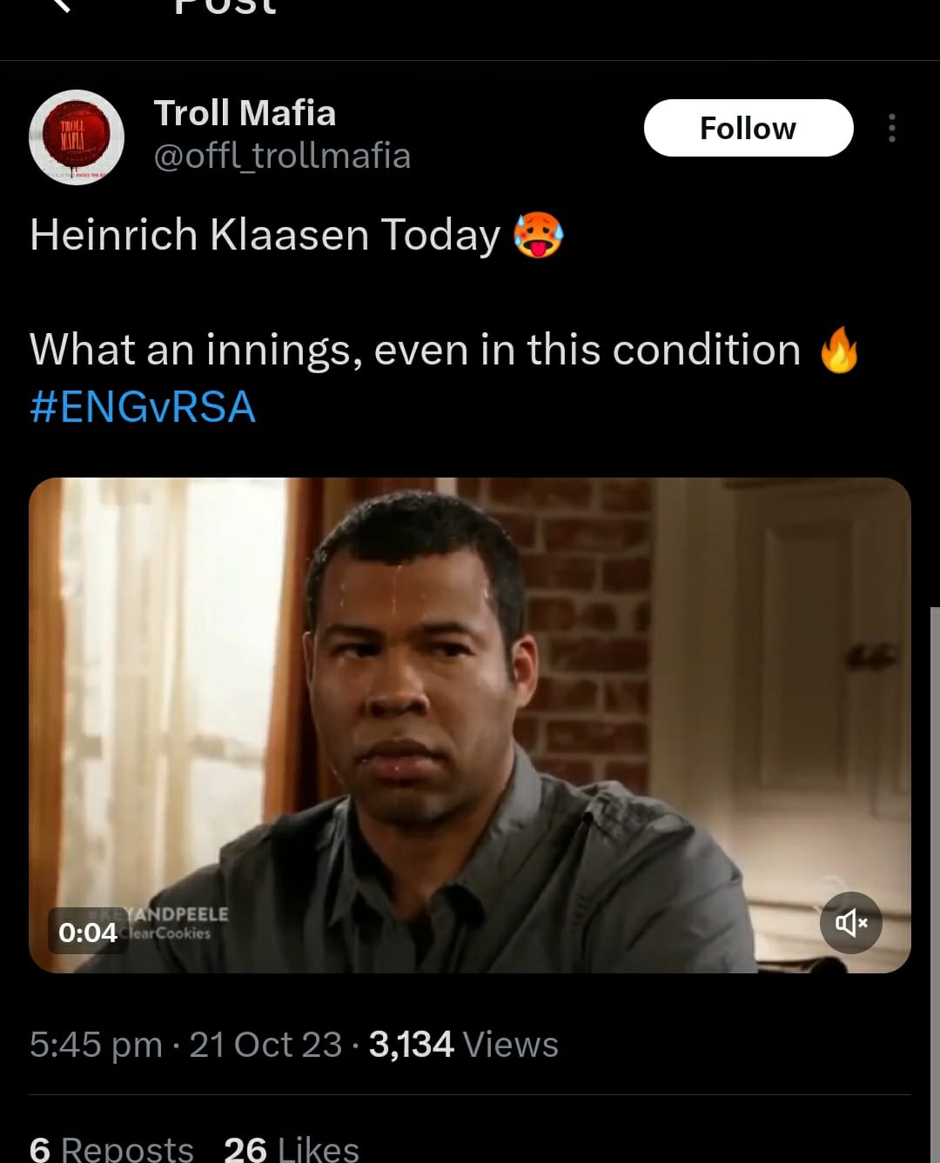The height and width of the screenshot is (1163, 940).
Task: Tap the back arrow at top
Action: 59,5
